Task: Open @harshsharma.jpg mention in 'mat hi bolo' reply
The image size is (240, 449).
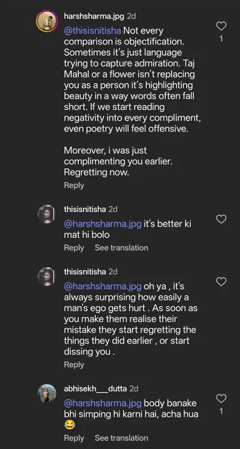Action: (x=103, y=224)
